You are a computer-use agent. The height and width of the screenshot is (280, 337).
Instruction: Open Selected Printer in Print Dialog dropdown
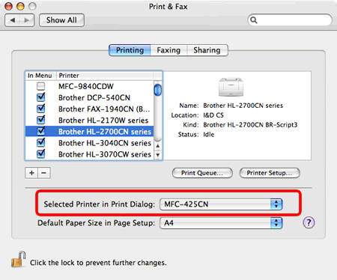click(221, 204)
